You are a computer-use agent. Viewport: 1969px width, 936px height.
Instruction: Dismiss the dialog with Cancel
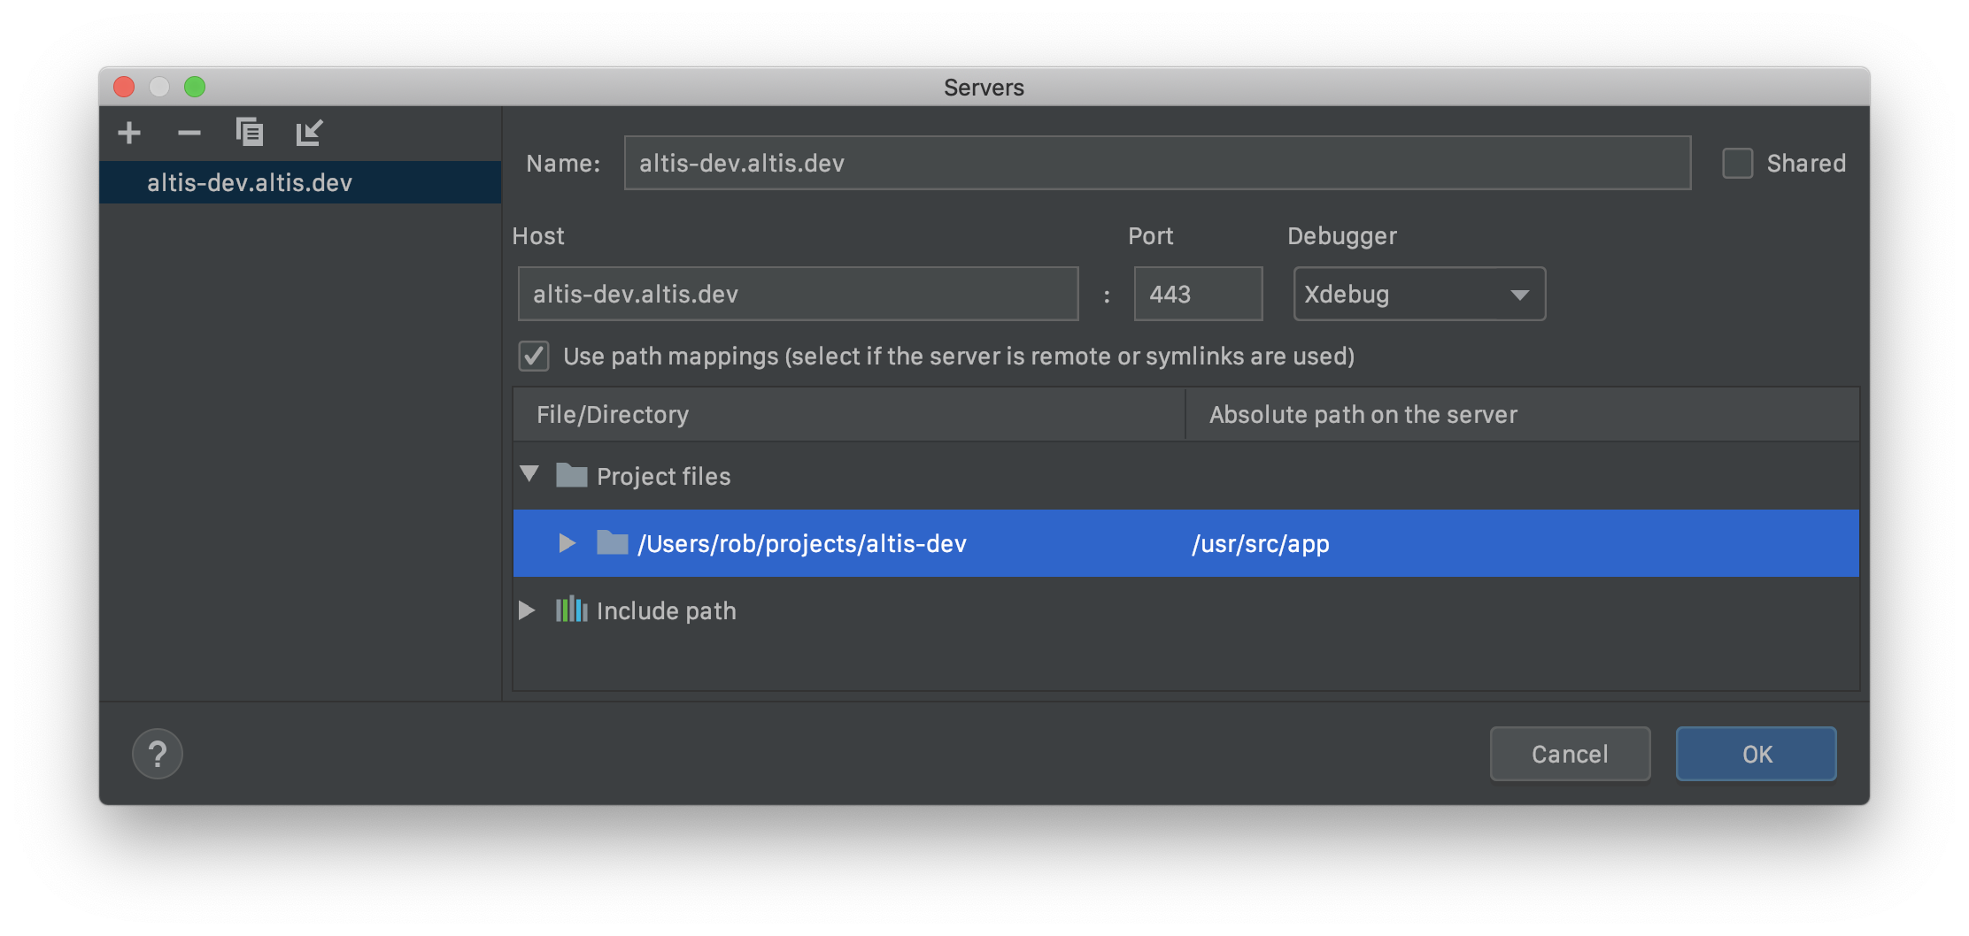[x=1569, y=753]
